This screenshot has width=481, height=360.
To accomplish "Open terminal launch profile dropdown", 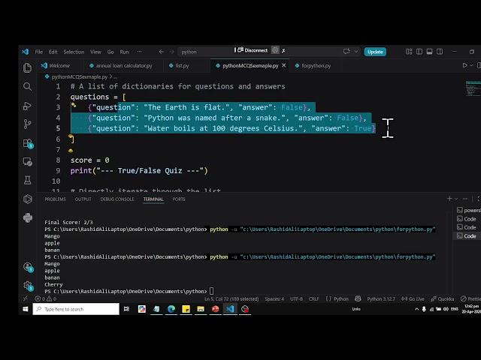I will tap(456, 199).
